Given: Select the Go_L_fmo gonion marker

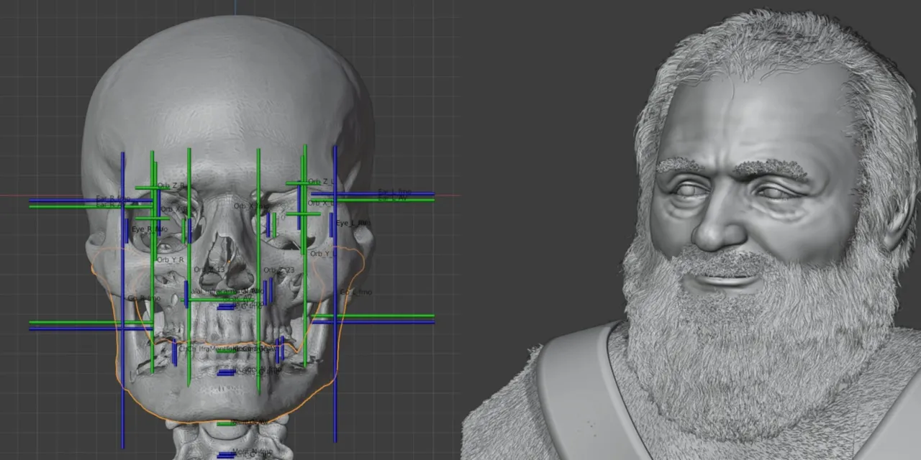Looking at the screenshot, I should coord(355,293).
